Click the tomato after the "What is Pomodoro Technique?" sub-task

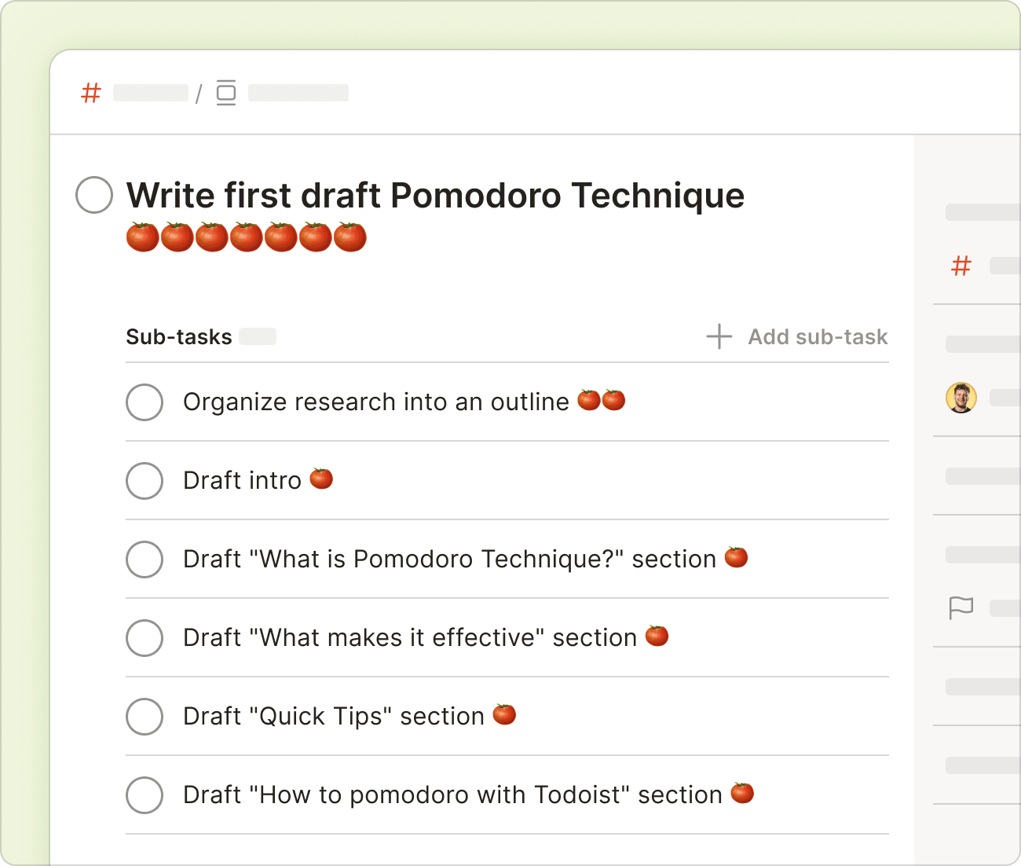(737, 557)
